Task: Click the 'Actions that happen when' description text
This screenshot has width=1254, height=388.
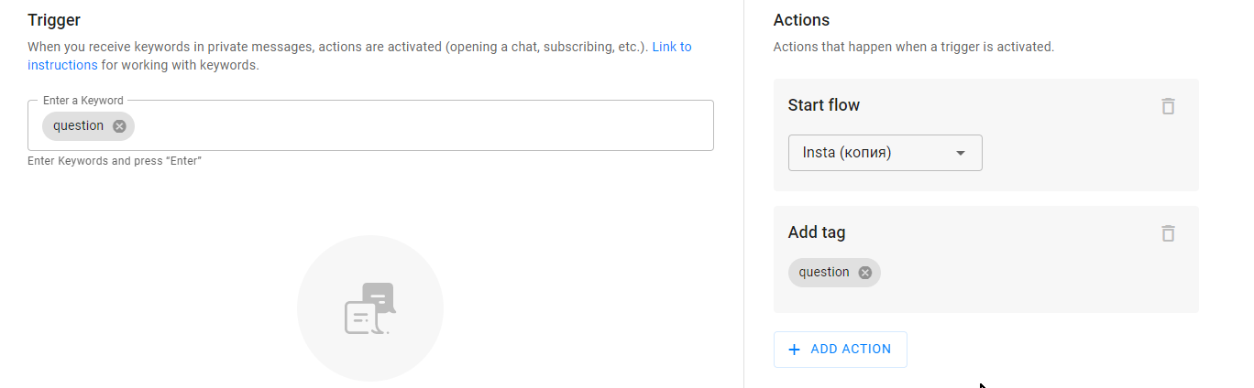Action: (914, 47)
